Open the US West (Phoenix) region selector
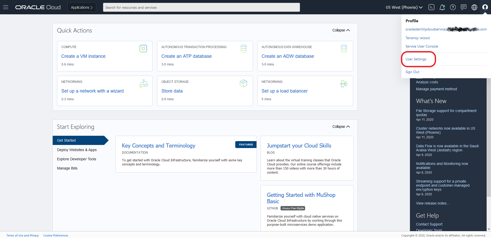This screenshot has width=491, height=238. point(404,7)
